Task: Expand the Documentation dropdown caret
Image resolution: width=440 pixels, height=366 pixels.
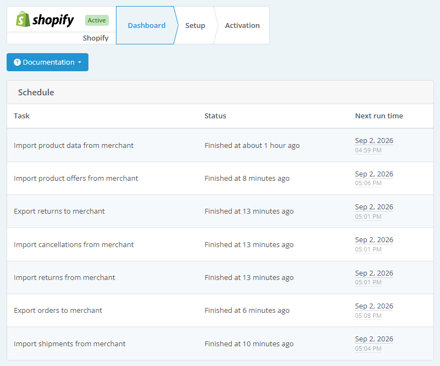Action: pos(80,62)
